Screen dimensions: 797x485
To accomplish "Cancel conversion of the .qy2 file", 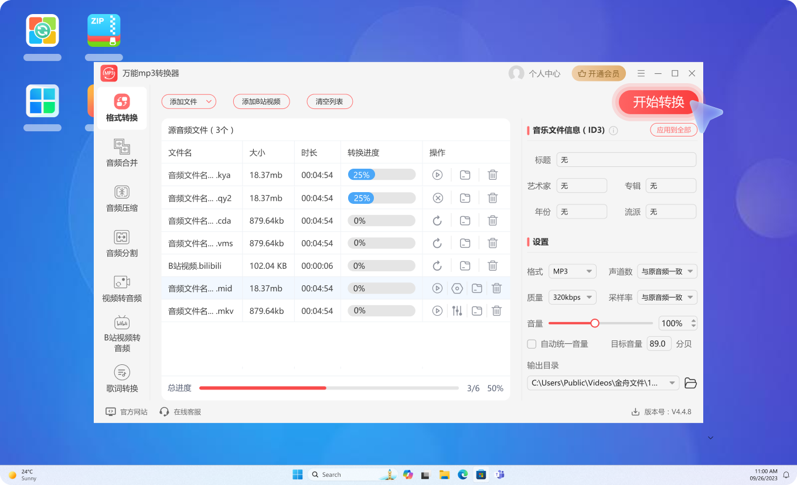I will click(x=437, y=198).
